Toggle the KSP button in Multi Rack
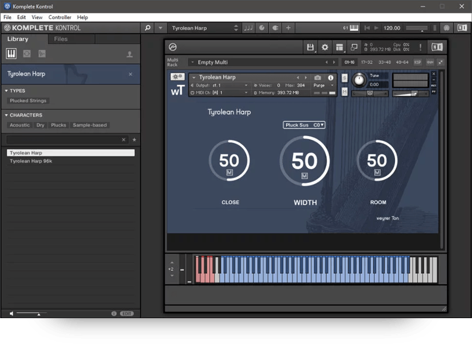Image resolution: width=472 pixels, height=344 pixels. [x=417, y=62]
